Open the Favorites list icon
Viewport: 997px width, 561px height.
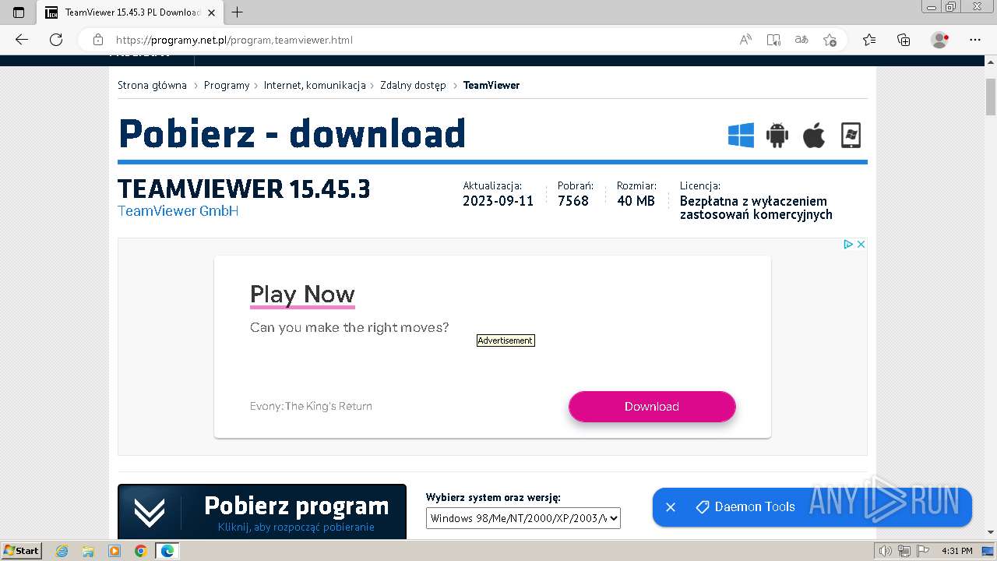[x=869, y=40]
